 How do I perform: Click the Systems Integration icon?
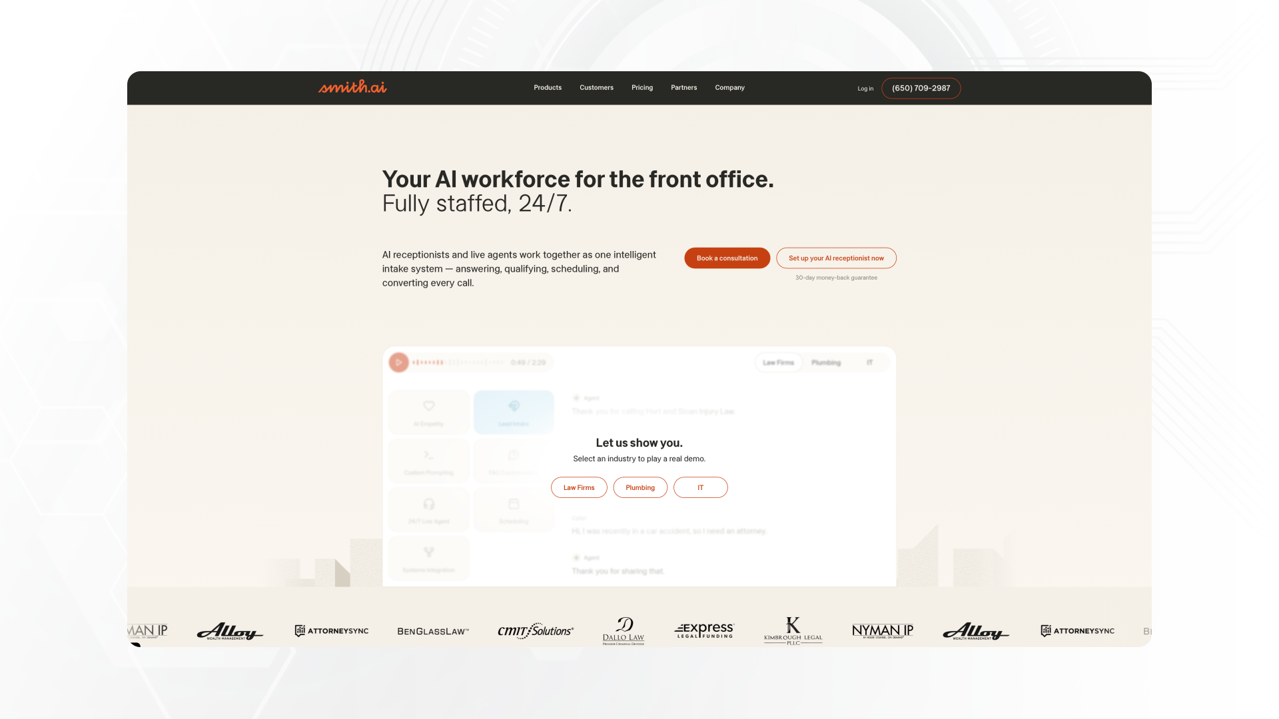tap(428, 553)
